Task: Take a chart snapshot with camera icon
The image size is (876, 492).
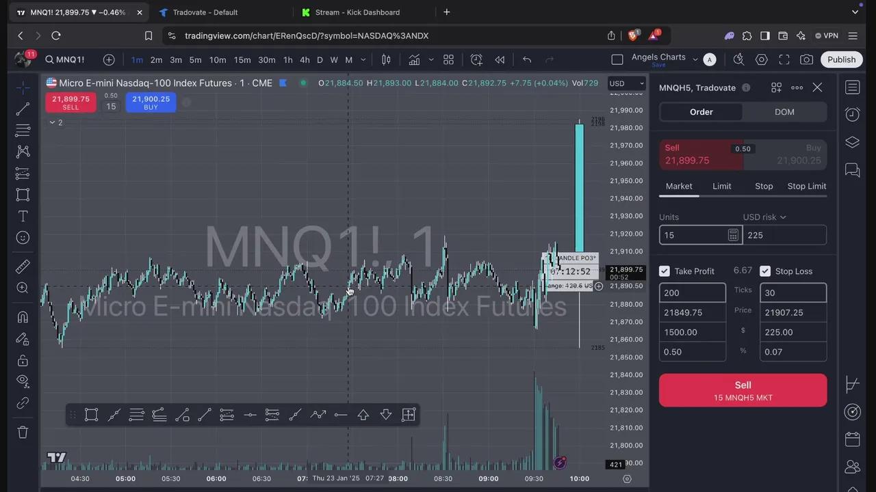Action: tap(807, 59)
